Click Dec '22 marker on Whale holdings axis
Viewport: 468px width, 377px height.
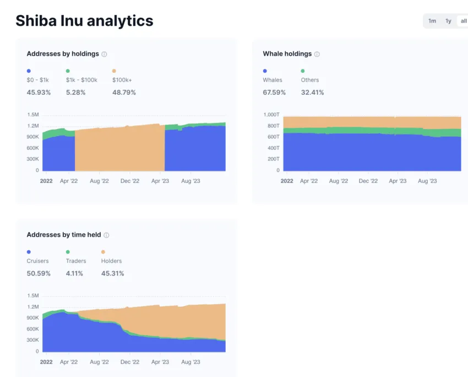point(368,181)
